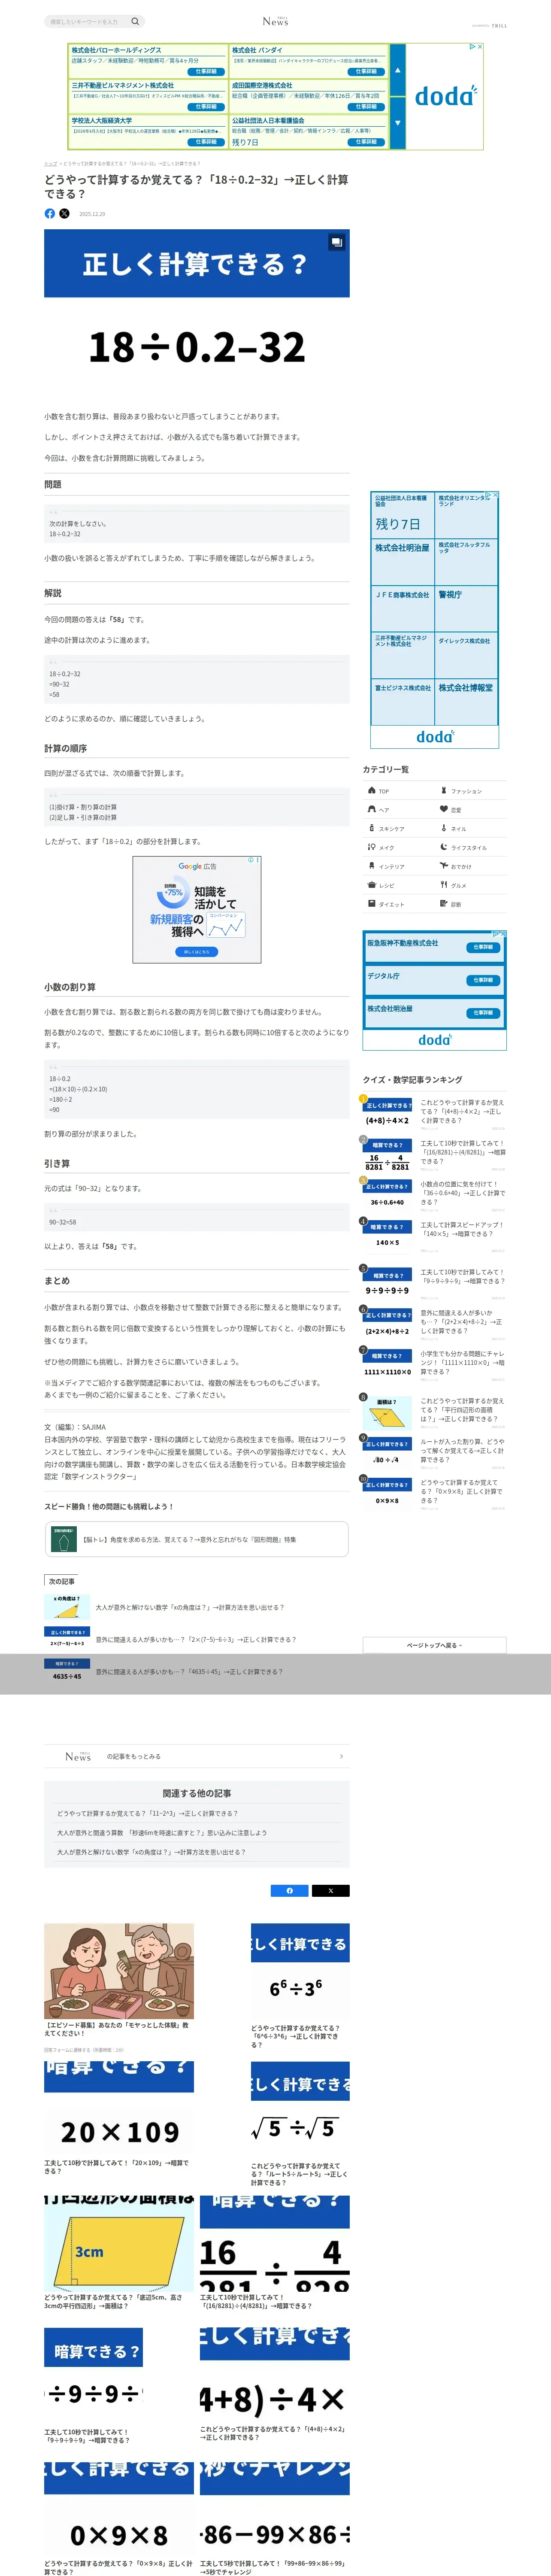The height and width of the screenshot is (2576, 551).
Task: Share article via X icon under title
Action: coord(64,213)
